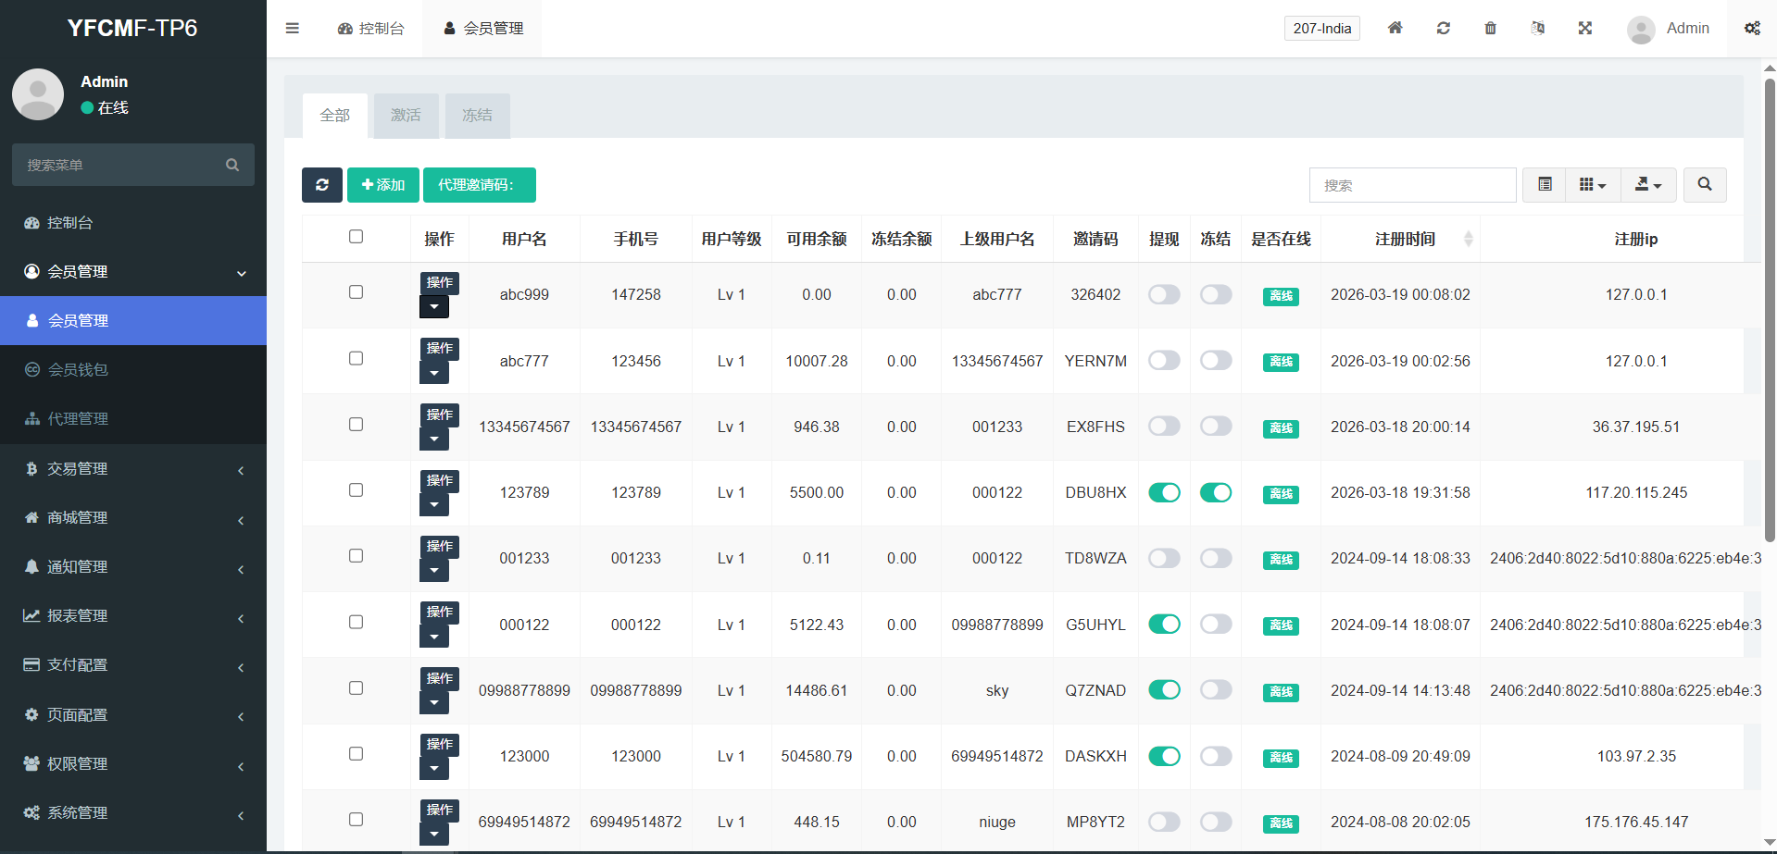
Task: Click the hamburger menu toggle icon
Action: coord(293,29)
